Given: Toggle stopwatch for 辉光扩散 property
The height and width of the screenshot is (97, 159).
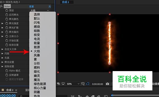Looking at the screenshot, I should [x=7, y=27].
